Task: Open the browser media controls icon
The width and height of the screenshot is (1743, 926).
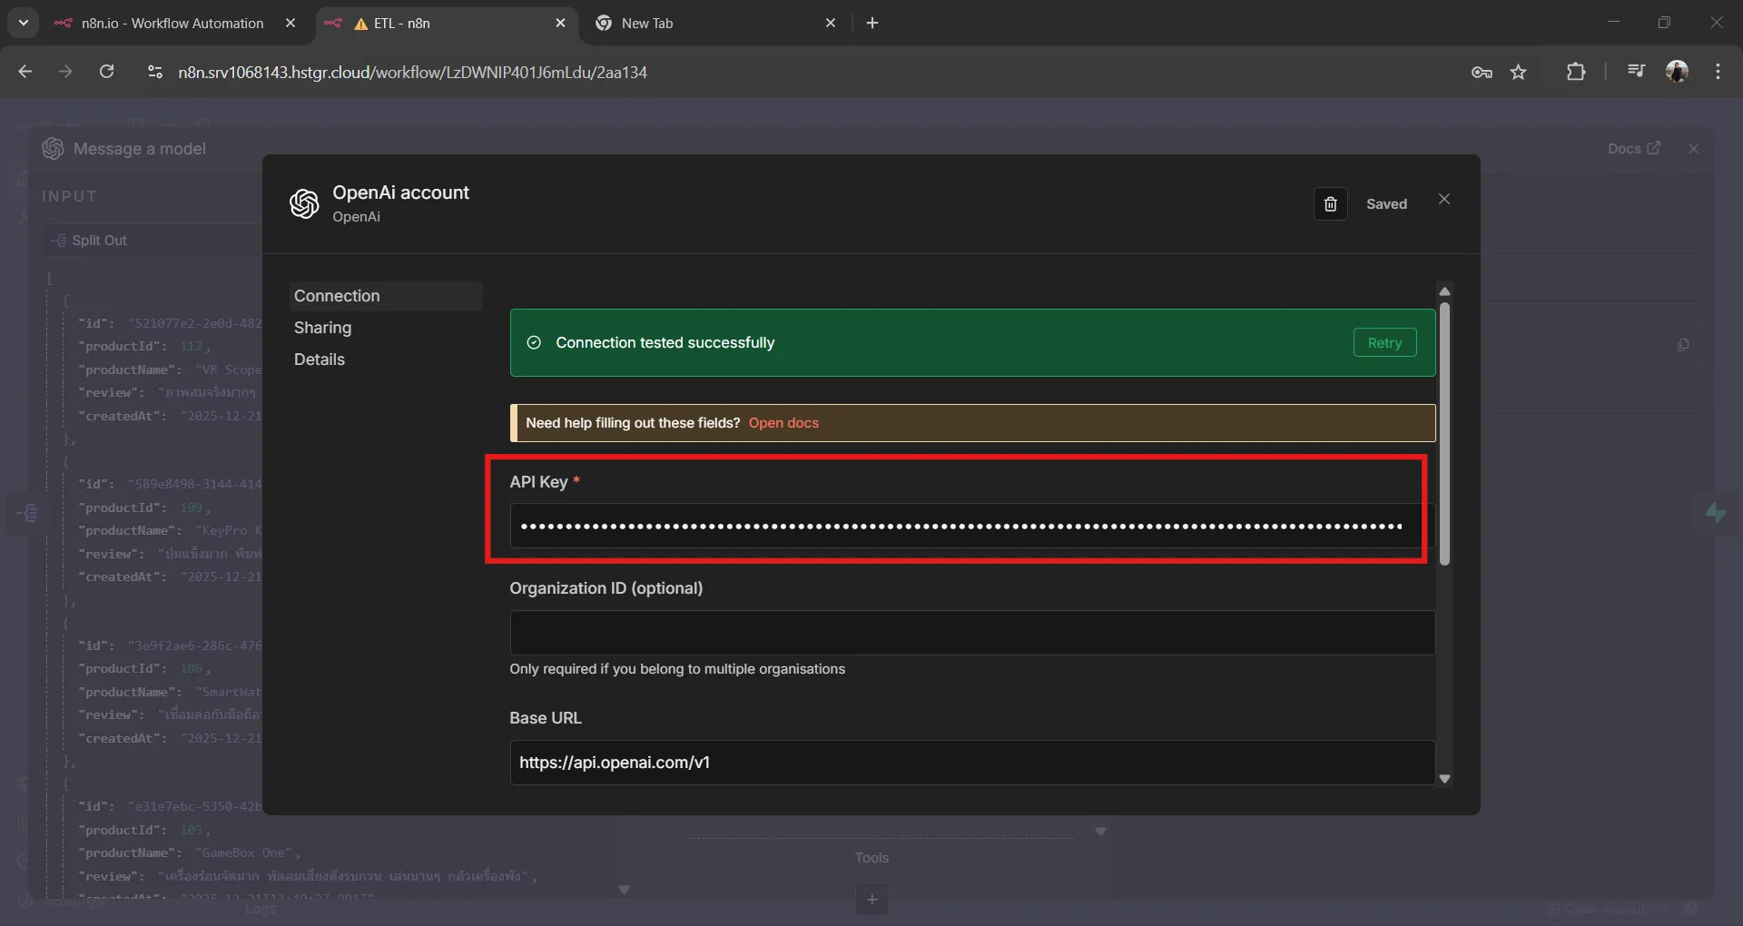Action: pyautogui.click(x=1637, y=71)
